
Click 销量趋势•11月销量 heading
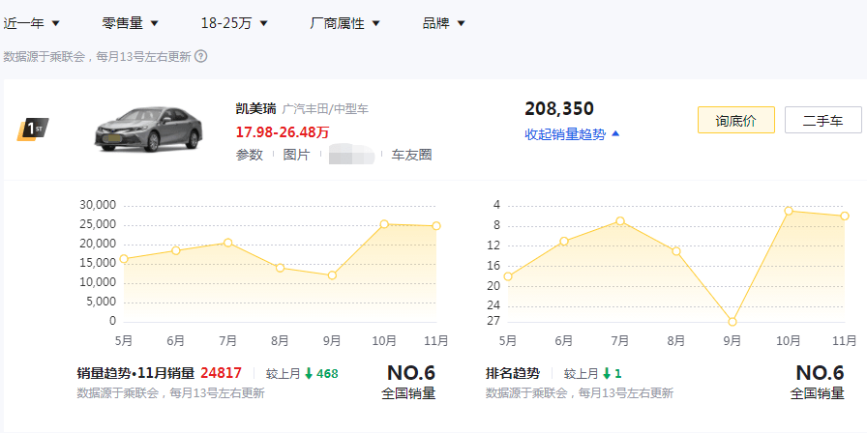(x=135, y=373)
